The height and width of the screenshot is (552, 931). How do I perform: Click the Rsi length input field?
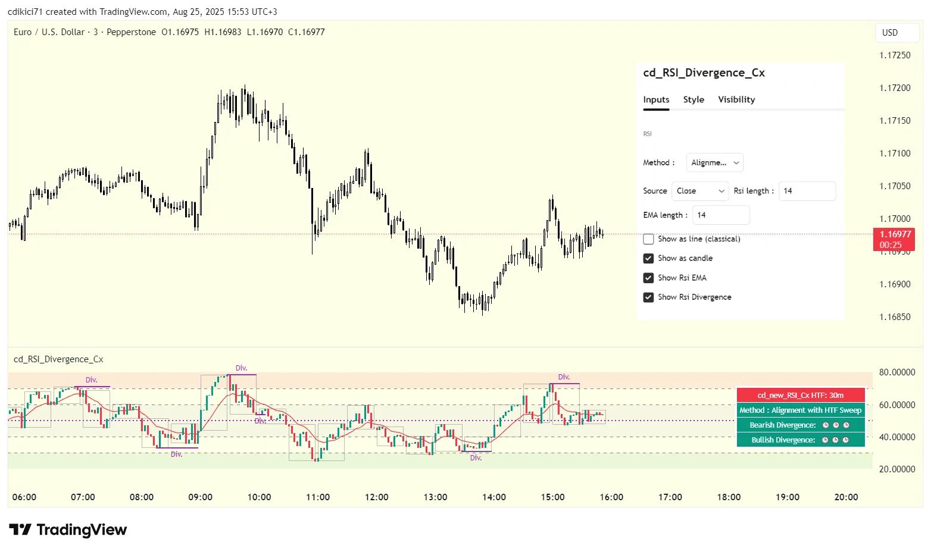click(807, 191)
